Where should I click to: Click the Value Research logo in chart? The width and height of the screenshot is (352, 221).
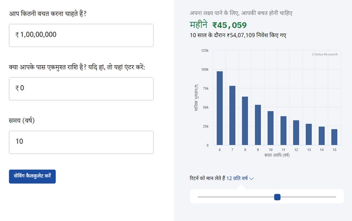[324, 54]
